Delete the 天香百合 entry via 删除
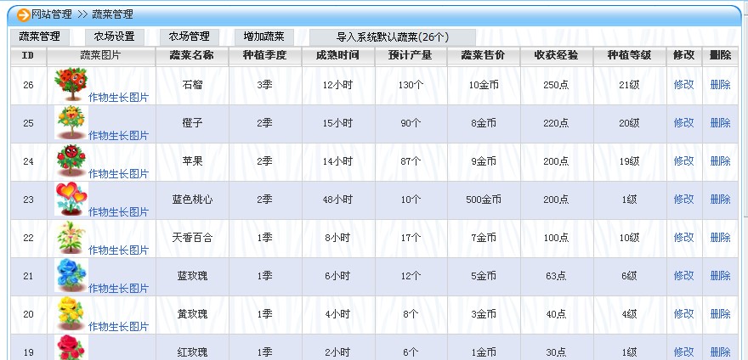This screenshot has height=360, width=748. (720, 238)
